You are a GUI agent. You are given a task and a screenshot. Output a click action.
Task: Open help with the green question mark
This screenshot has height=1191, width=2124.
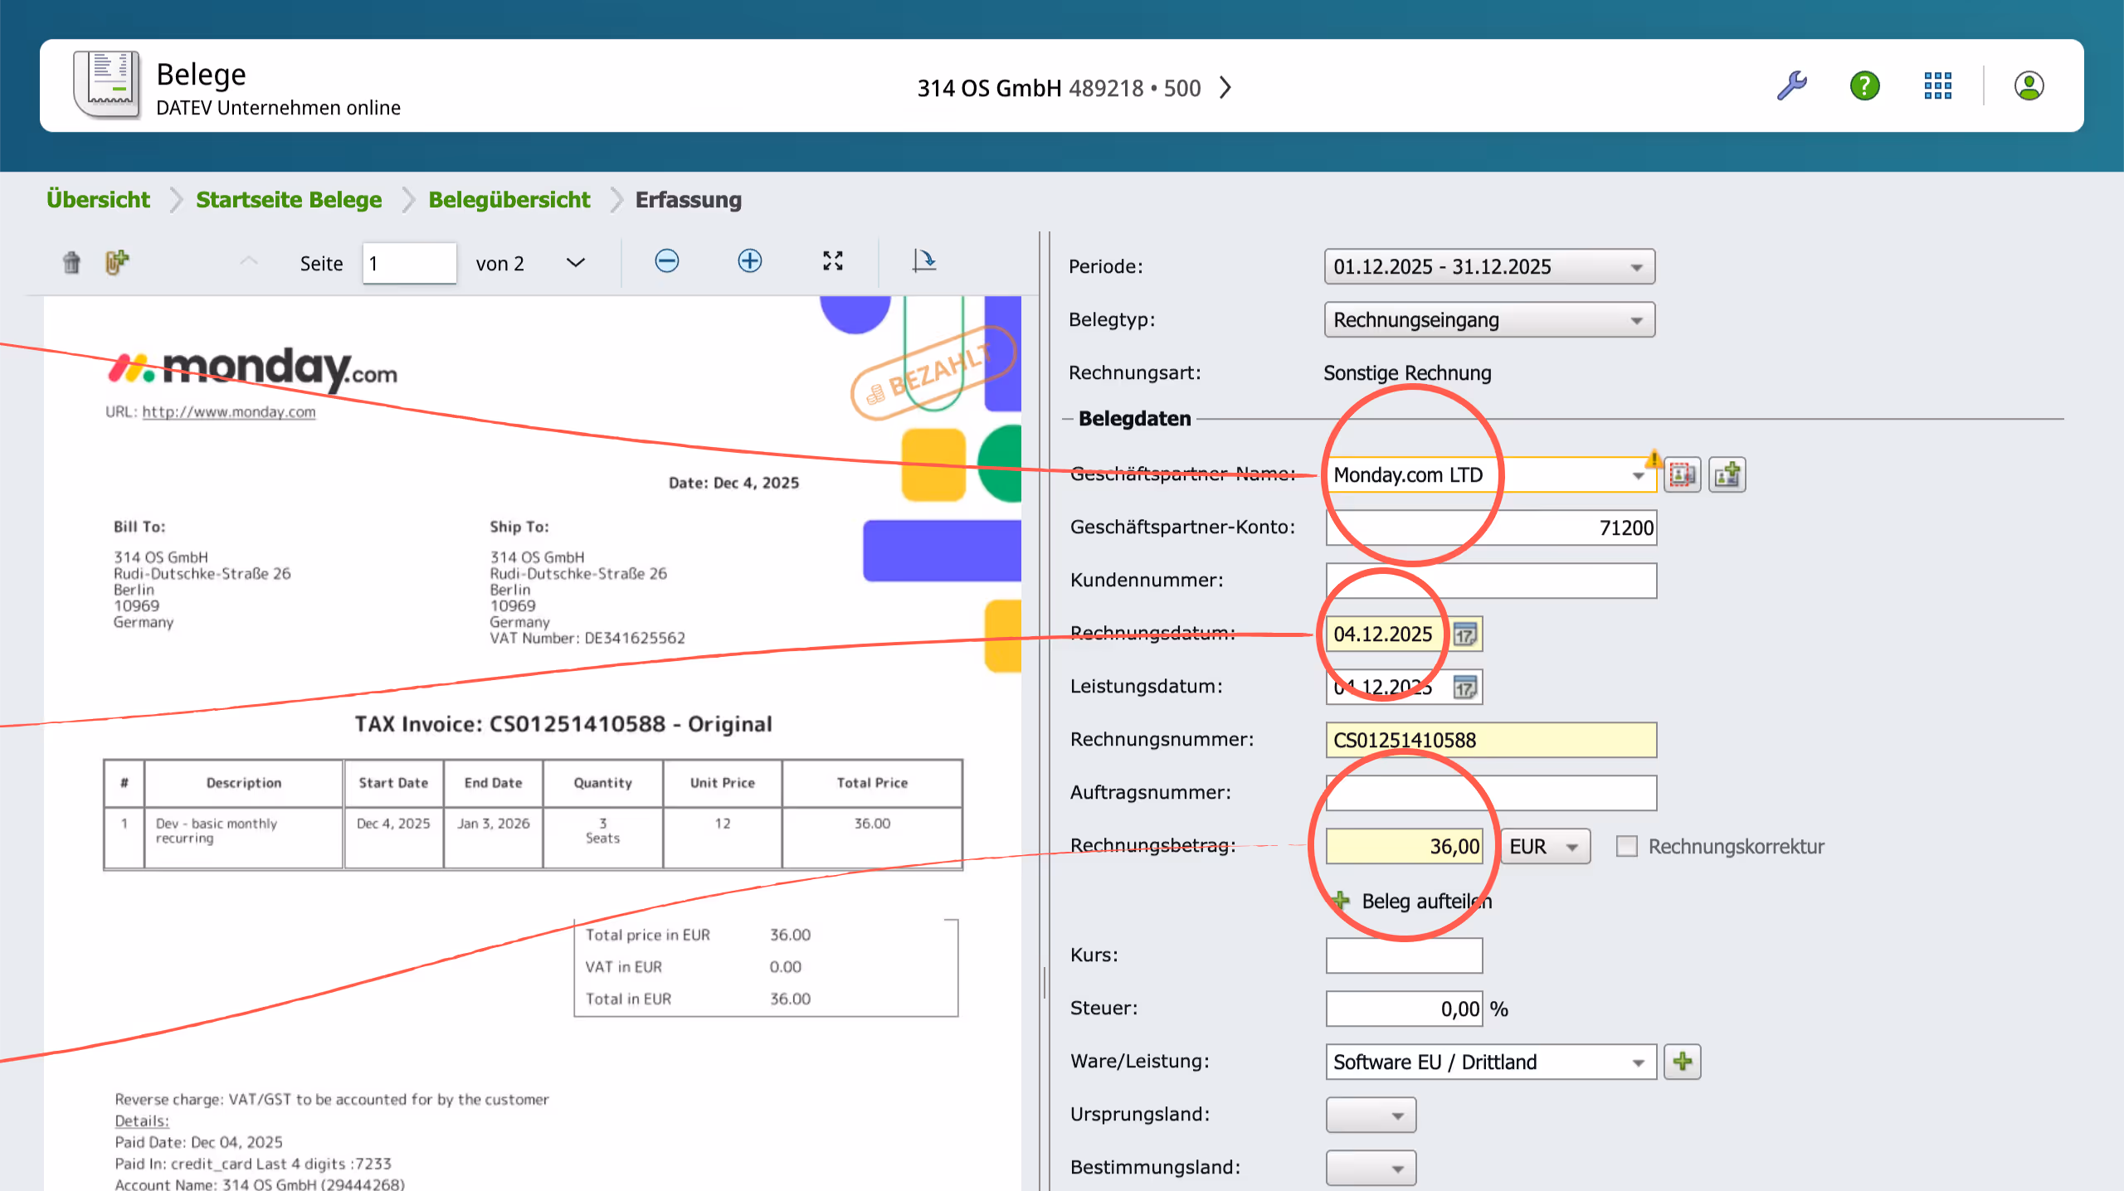point(1864,85)
